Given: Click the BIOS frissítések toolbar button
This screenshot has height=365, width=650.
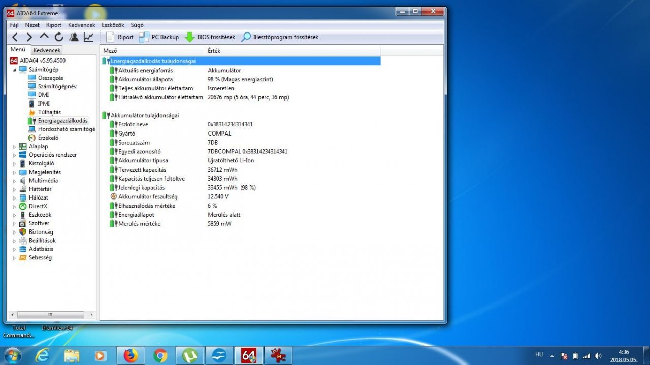Looking at the screenshot, I should (x=210, y=37).
